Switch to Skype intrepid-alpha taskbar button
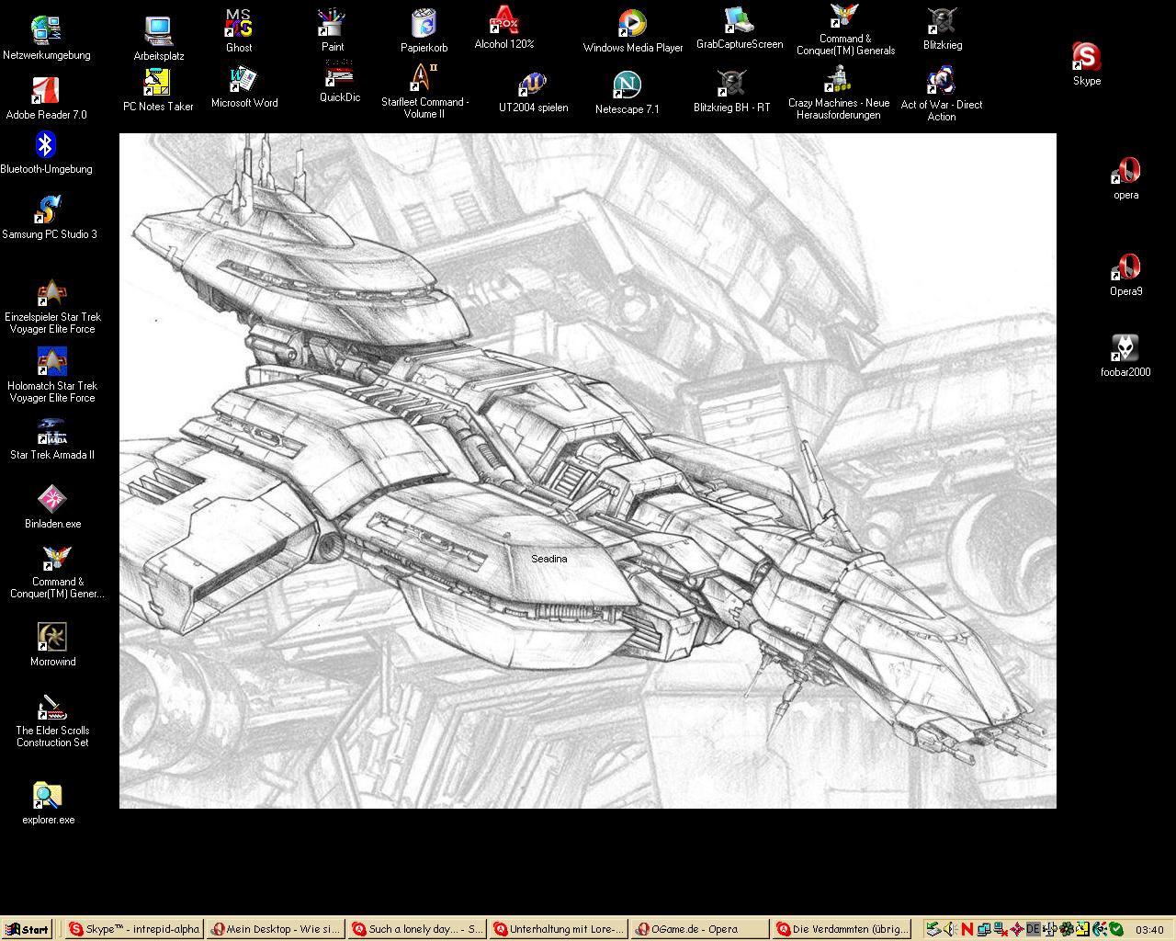 tap(134, 929)
